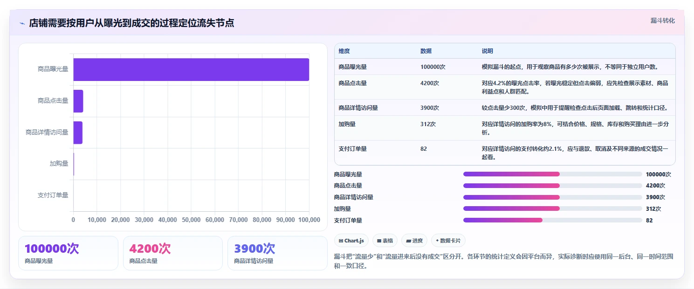Click the description starting 对应详情访问的加购率为8%
The width and height of the screenshot is (694, 289).
[x=575, y=128]
